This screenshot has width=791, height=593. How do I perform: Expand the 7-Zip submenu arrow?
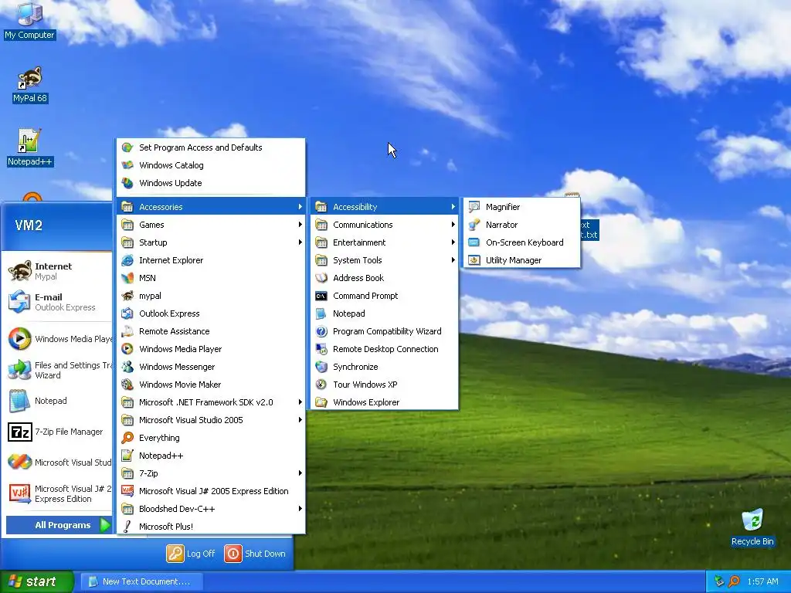pos(300,473)
